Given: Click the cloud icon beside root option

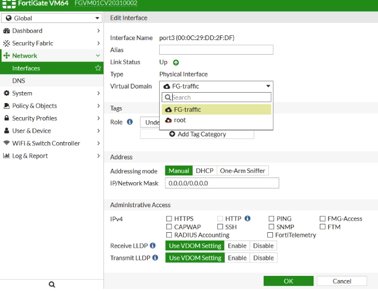Looking at the screenshot, I should (x=168, y=120).
